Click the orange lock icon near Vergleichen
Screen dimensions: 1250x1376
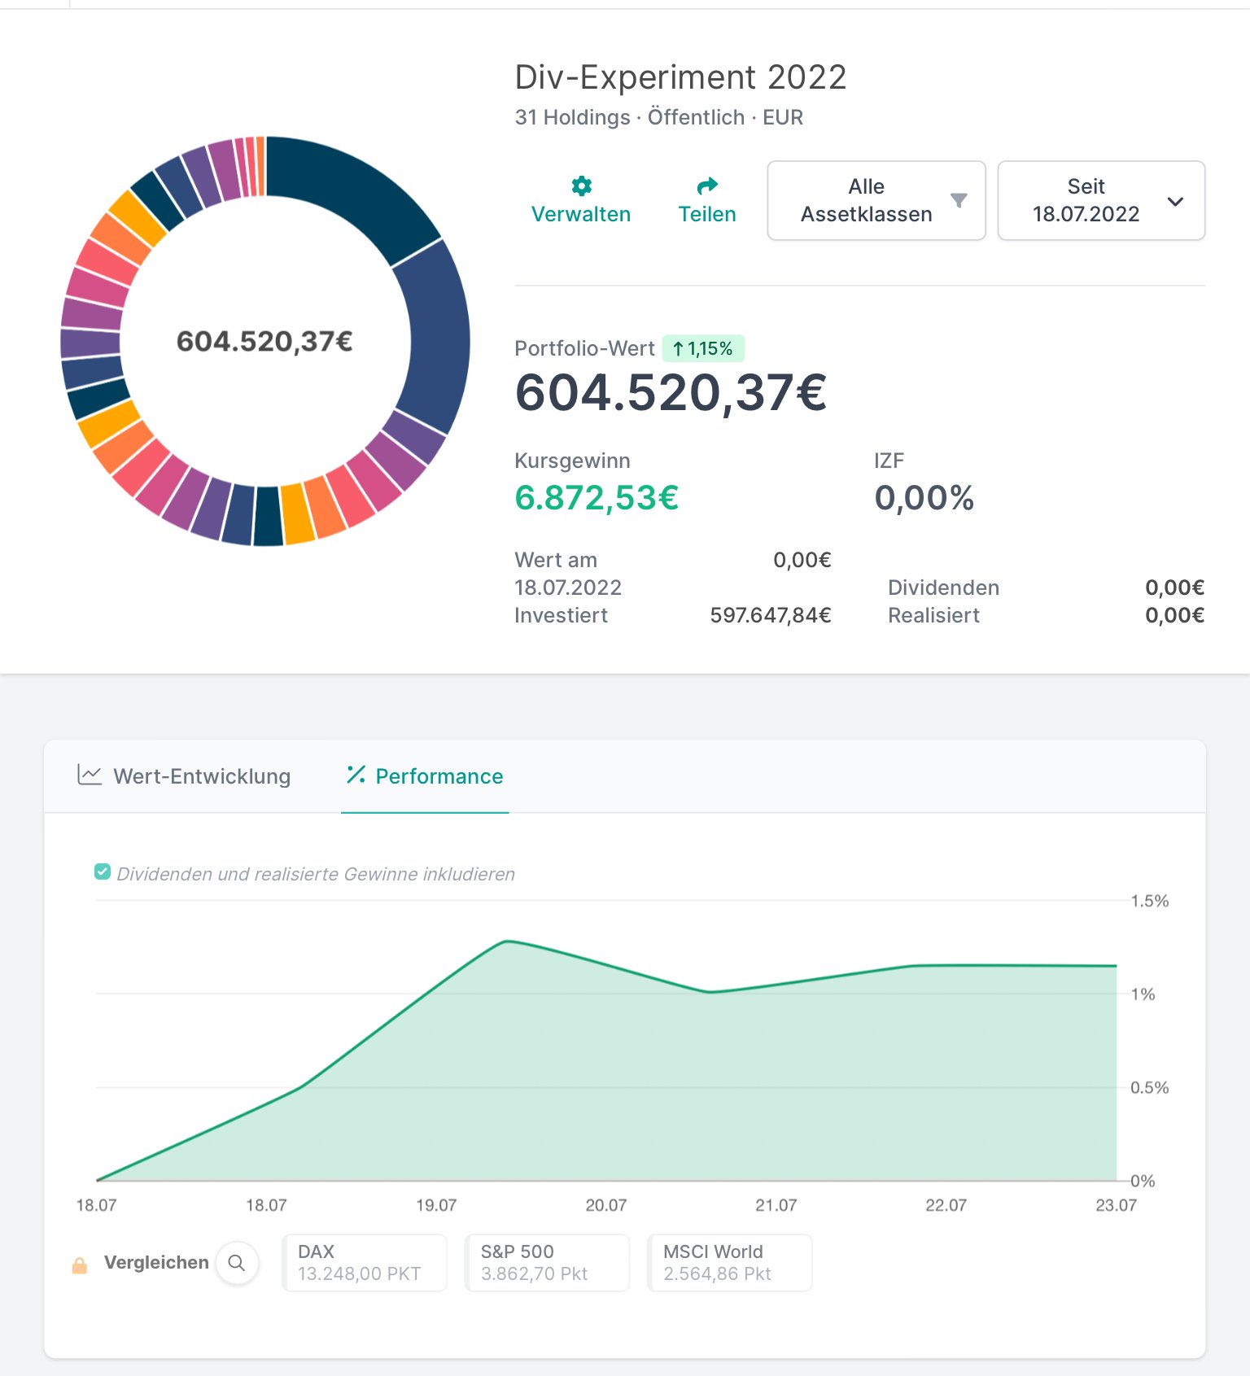80,1265
